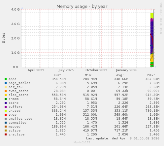Click the purple buffers legend swatch

(x=6, y=107)
